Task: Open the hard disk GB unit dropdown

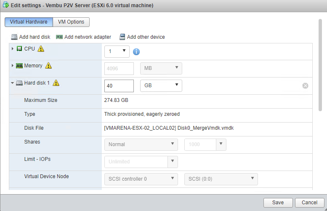Action: pyautogui.click(x=161, y=85)
